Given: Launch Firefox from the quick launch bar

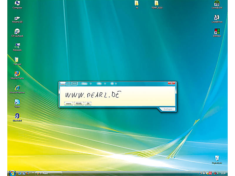Looking at the screenshot, I should tap(28, 173).
